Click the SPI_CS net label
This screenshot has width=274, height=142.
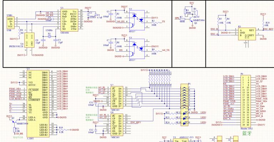[259, 114]
